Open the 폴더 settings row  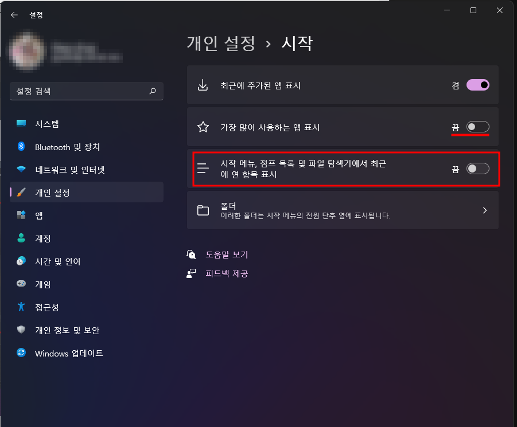[x=343, y=210]
